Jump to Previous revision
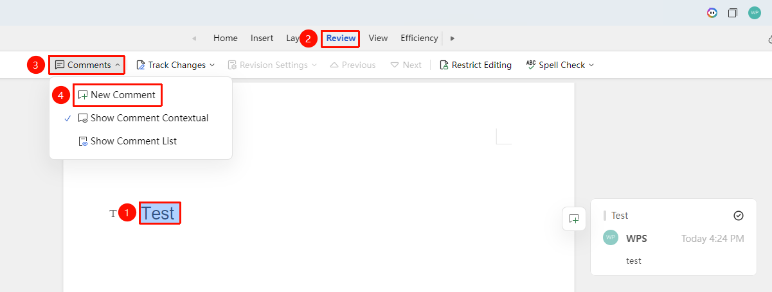Image resolution: width=772 pixels, height=292 pixels. pos(352,65)
